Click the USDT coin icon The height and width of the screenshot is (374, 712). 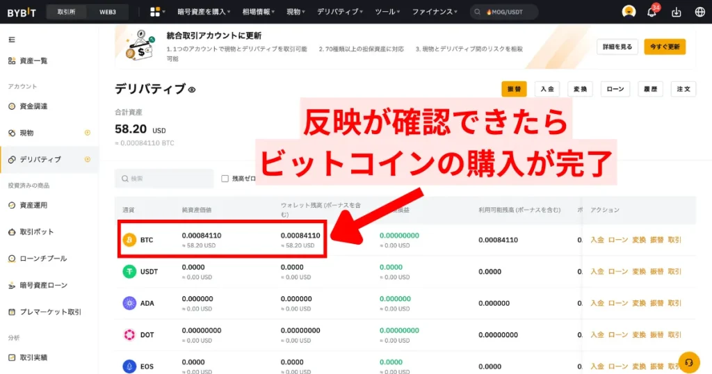coord(129,271)
